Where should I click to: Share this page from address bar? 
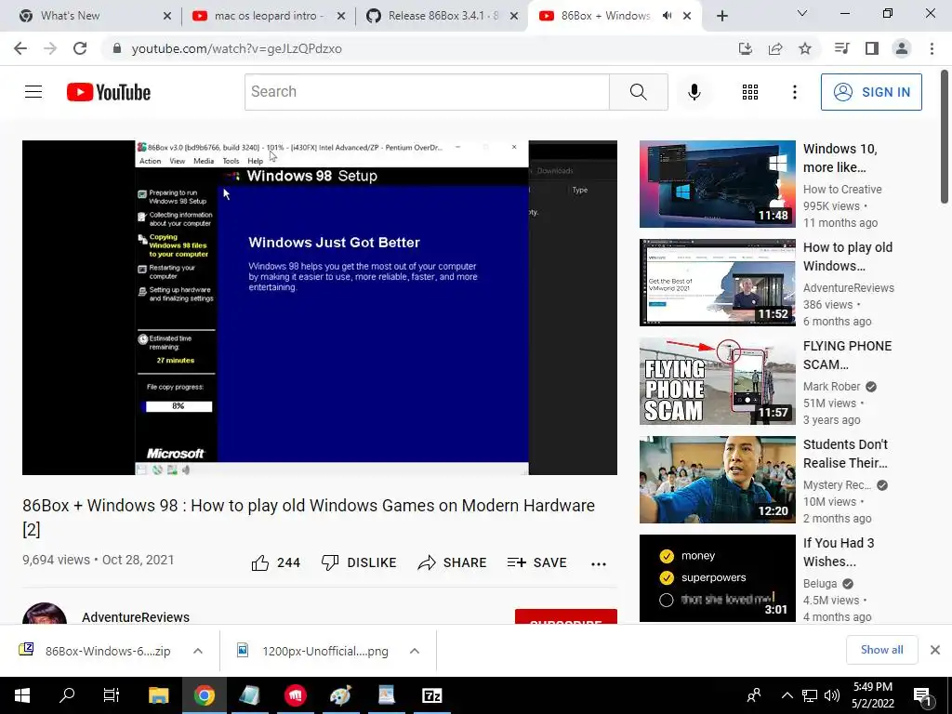[x=775, y=48]
